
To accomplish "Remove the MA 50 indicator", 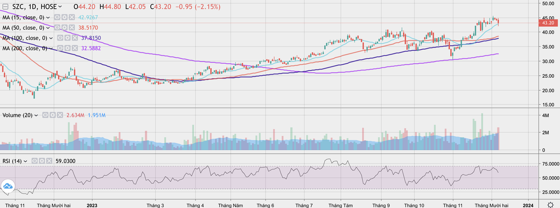I will 71,27.
